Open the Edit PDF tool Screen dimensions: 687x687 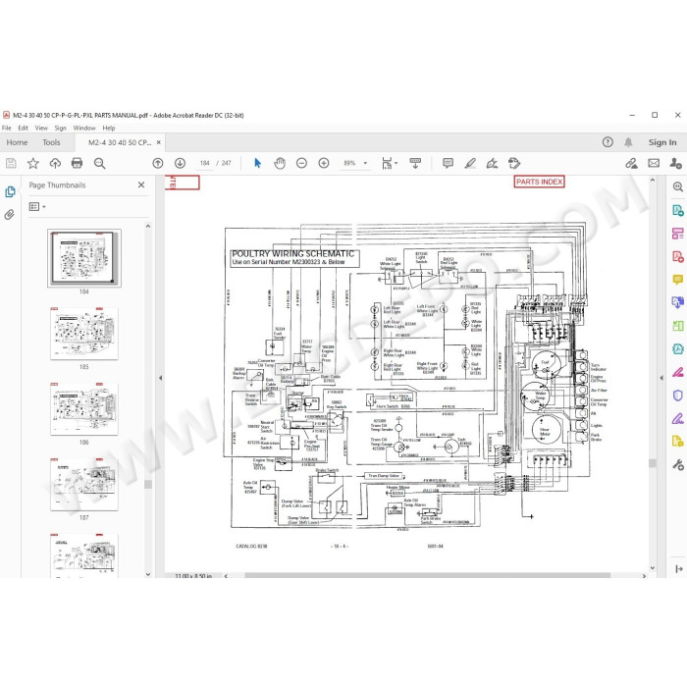tap(677, 234)
